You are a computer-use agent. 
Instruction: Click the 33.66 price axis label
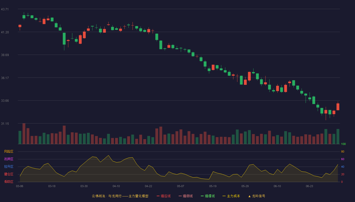5,101
